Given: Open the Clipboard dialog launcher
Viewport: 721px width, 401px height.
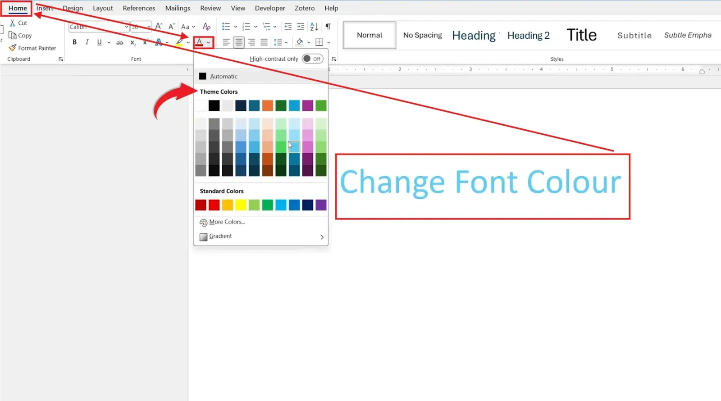Looking at the screenshot, I should click(x=61, y=59).
